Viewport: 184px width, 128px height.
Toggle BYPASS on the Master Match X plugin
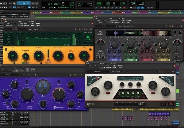(x=38, y=24)
